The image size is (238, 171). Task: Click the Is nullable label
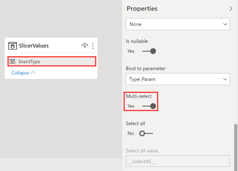coord(137,41)
